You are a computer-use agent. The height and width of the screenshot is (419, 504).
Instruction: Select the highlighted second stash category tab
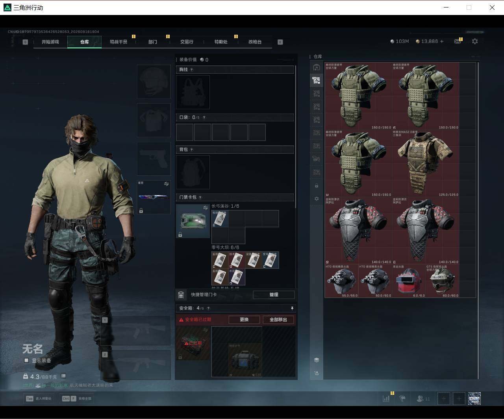click(x=317, y=80)
